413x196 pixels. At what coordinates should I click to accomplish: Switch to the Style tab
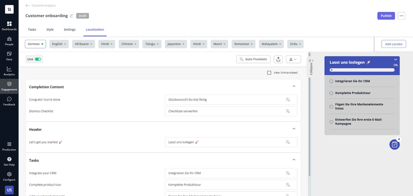[50, 30]
